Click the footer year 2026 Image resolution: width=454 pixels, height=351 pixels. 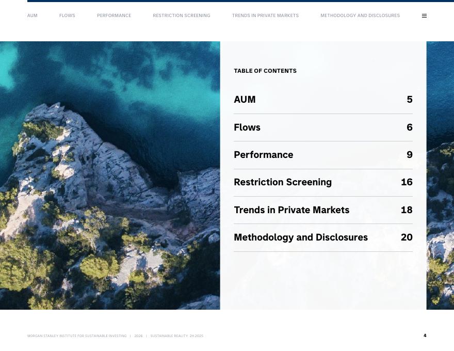tap(138, 336)
